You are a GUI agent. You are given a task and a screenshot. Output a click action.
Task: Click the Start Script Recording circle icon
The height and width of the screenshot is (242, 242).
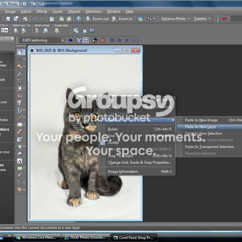(x=112, y=40)
